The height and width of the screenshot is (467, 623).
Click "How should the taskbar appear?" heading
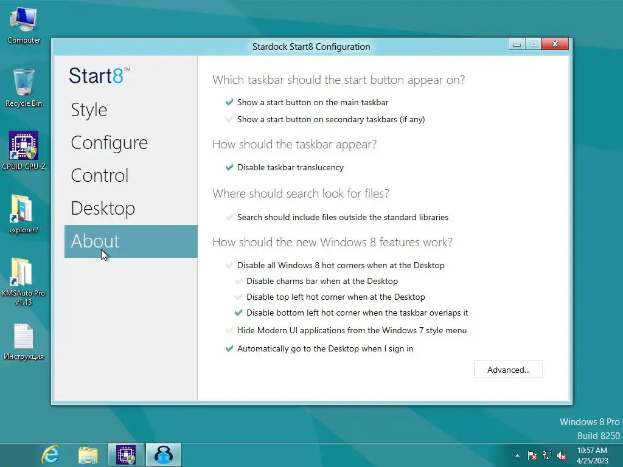tap(294, 145)
